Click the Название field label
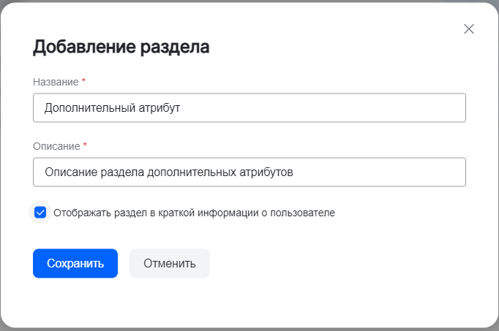Viewport: 499px width, 331px height. point(56,81)
